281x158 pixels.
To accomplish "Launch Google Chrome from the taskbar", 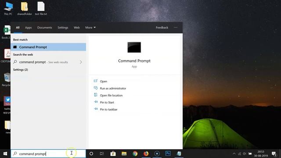I will point(135,154).
